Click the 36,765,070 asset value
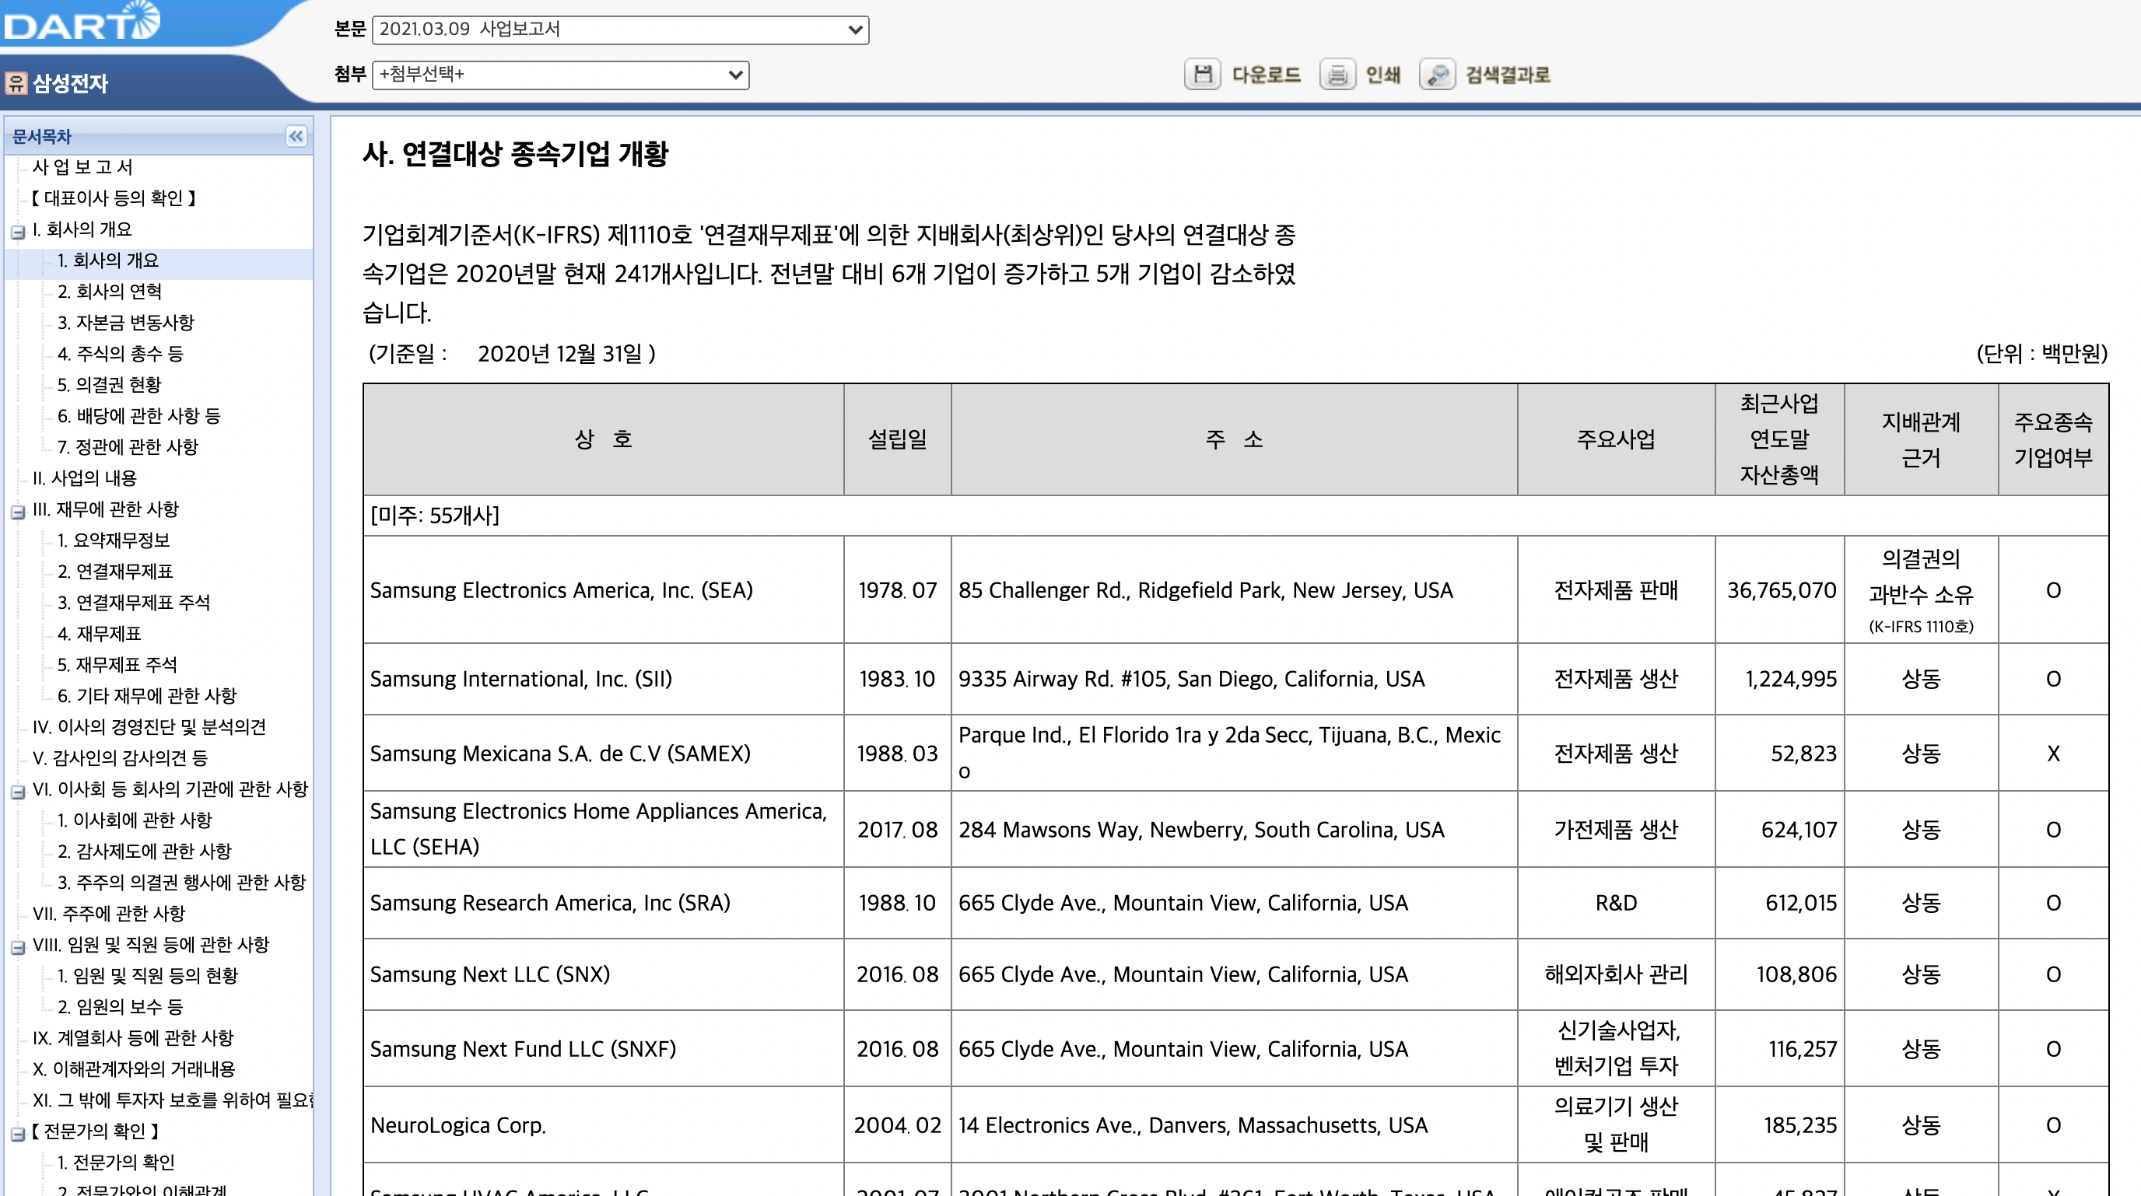 tap(1781, 589)
